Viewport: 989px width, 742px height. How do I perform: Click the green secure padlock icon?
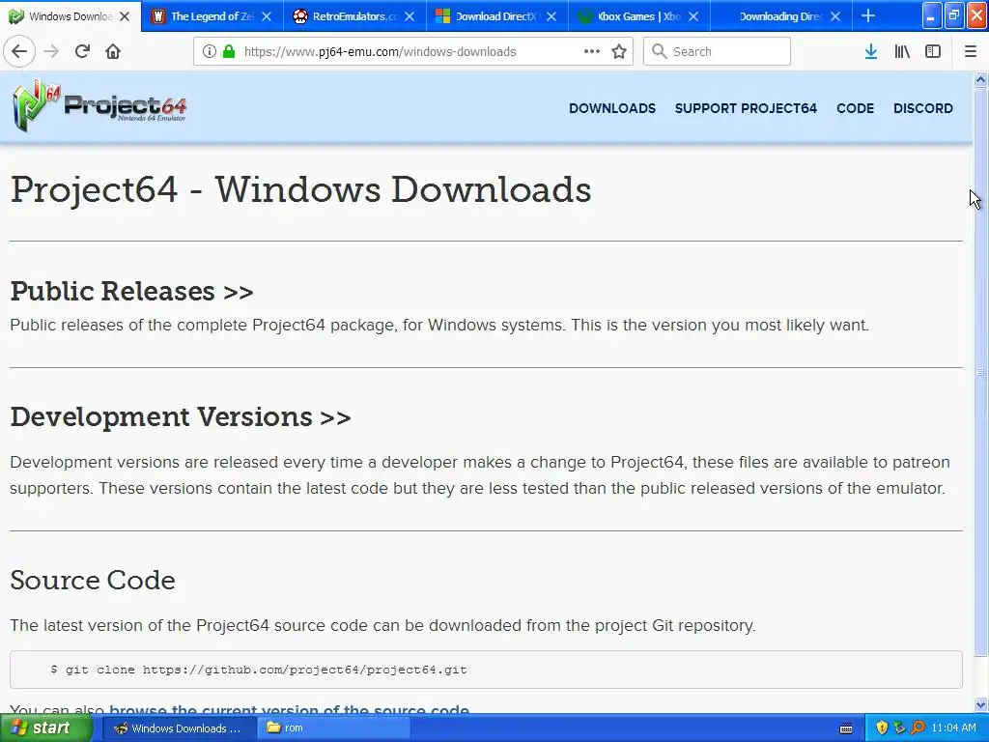(229, 51)
